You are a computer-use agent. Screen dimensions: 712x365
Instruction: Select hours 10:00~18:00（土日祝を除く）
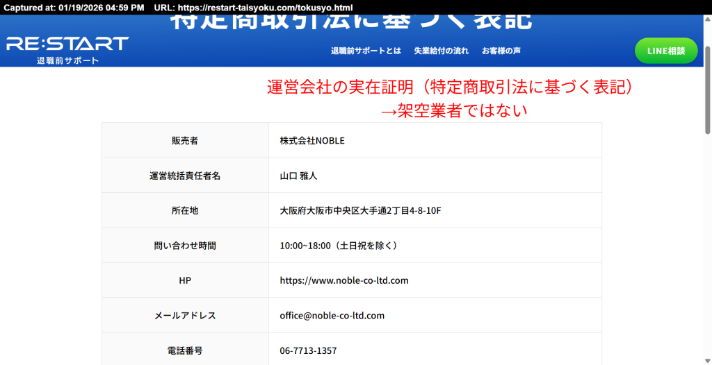click(340, 245)
